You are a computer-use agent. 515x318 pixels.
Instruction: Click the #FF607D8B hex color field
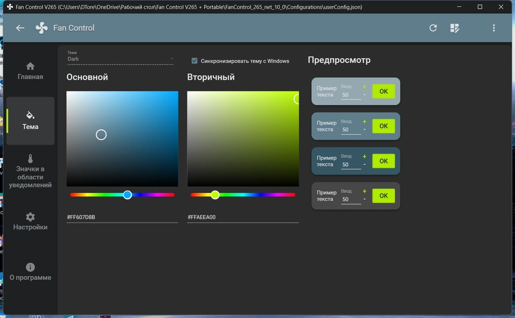pos(122,217)
